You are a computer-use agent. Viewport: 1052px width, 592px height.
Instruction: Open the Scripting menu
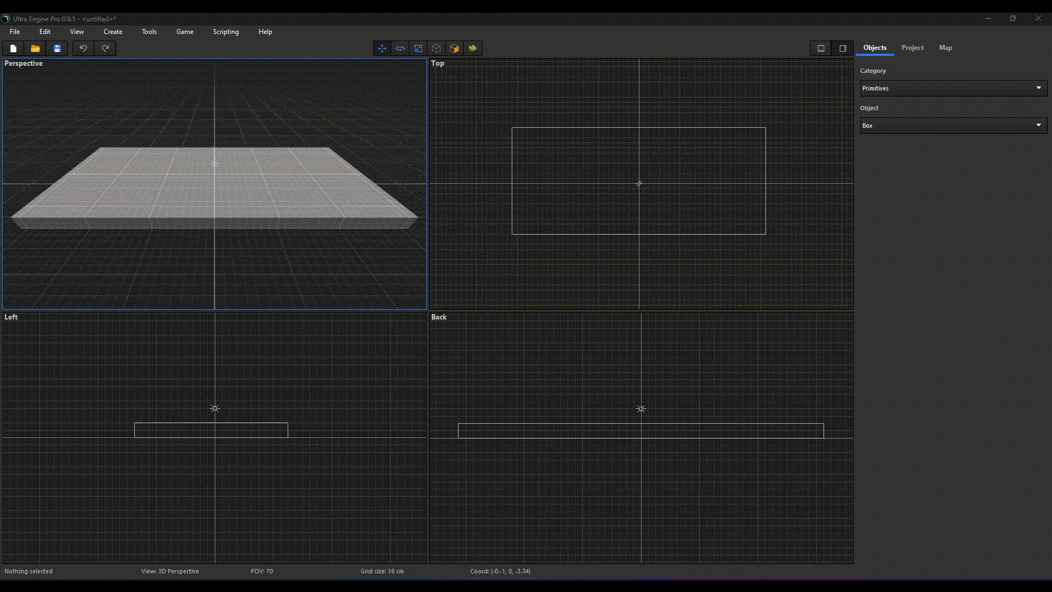click(x=226, y=32)
